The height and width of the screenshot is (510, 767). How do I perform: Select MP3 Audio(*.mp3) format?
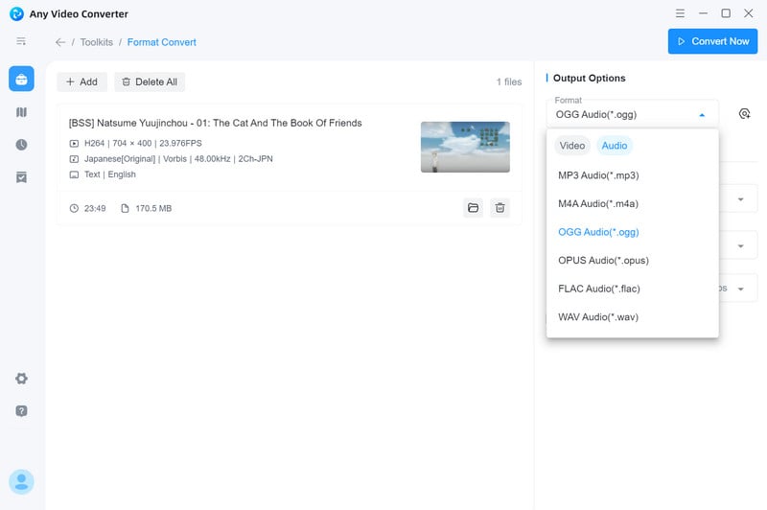pyautogui.click(x=633, y=175)
